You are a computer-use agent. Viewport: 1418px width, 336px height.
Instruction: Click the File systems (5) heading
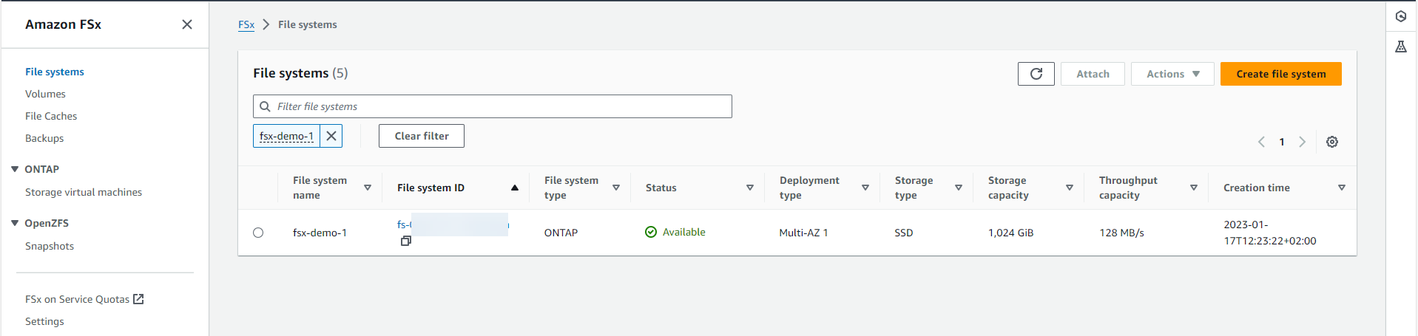point(300,73)
